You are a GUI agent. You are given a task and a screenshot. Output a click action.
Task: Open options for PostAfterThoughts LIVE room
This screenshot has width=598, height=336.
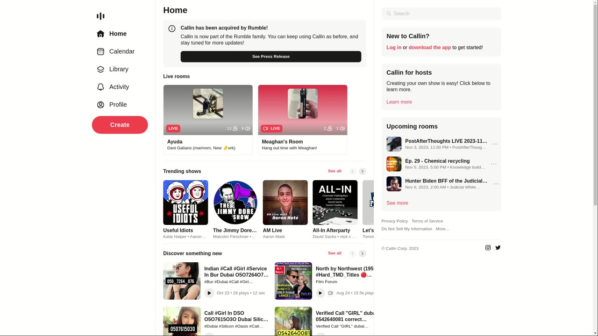coord(495,144)
